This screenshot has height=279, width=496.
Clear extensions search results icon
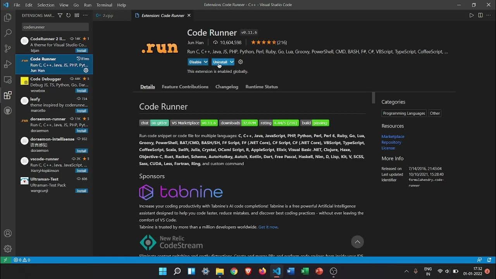(77, 15)
